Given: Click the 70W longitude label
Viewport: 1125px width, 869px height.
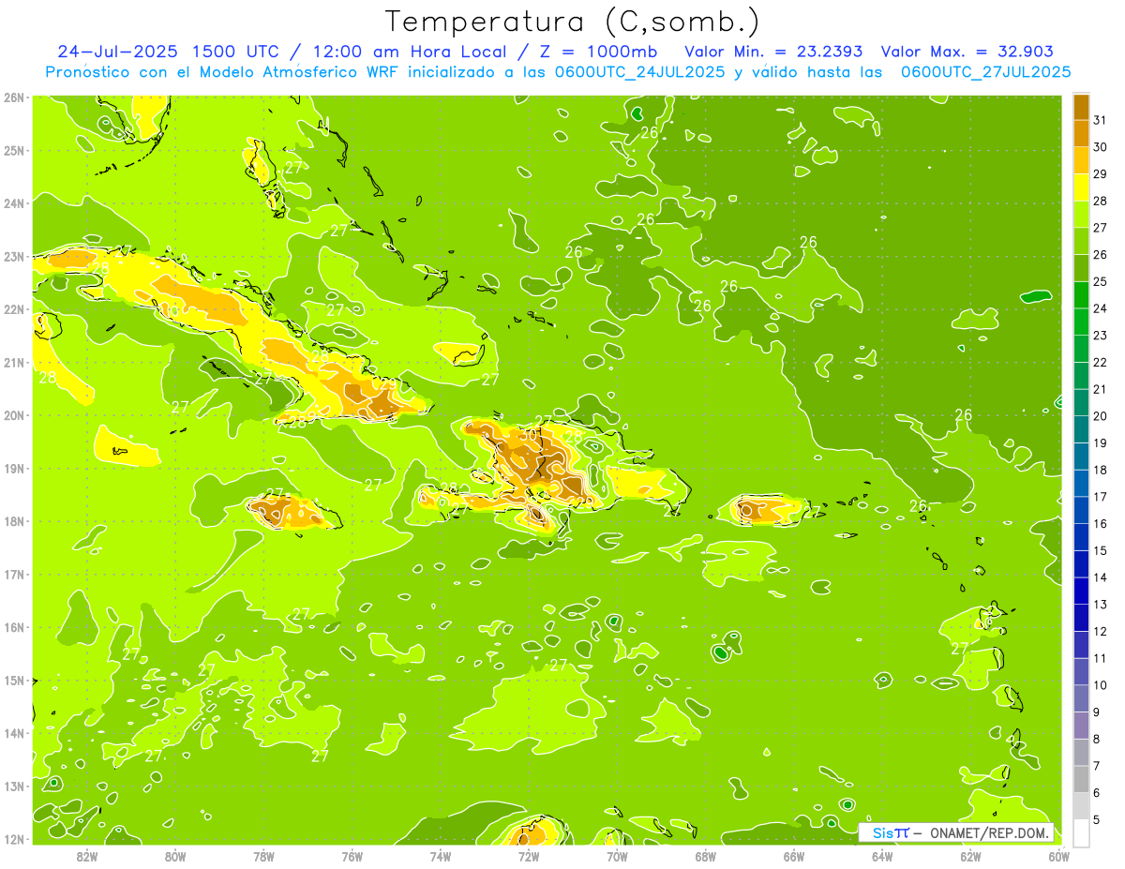Looking at the screenshot, I should (617, 856).
